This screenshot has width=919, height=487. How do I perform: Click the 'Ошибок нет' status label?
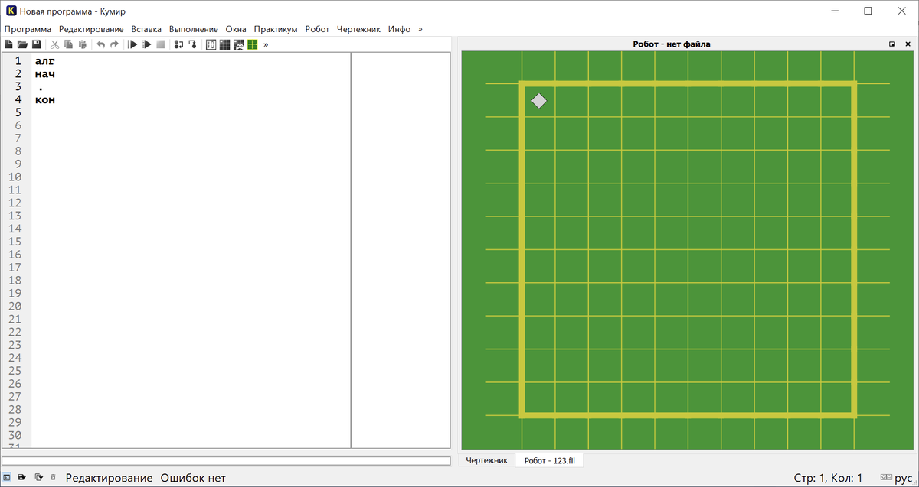point(193,478)
